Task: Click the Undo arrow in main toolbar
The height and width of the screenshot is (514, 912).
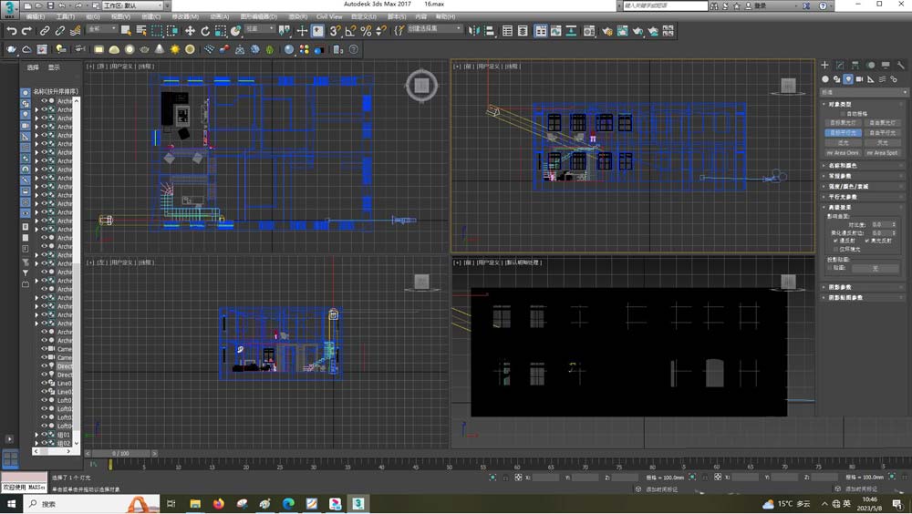Action: coord(12,31)
